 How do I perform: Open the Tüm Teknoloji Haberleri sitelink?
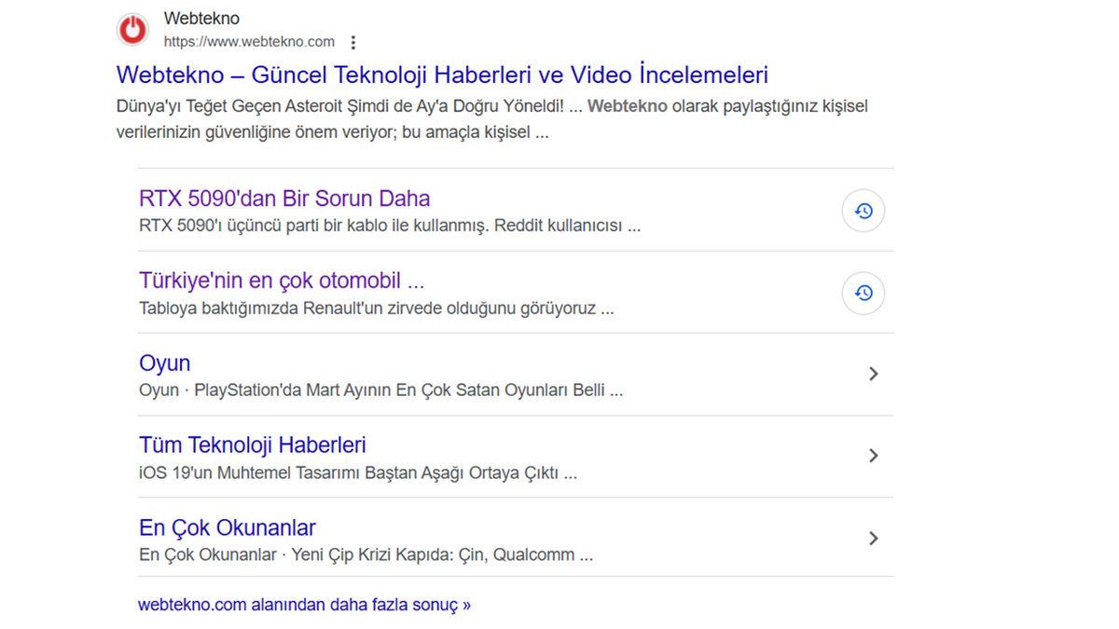(x=252, y=445)
